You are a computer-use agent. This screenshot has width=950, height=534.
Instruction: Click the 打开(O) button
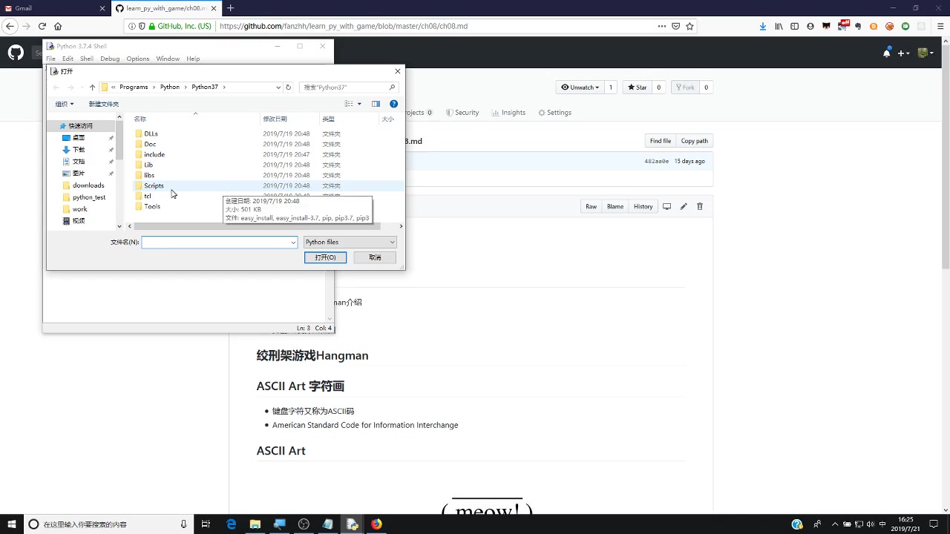[x=325, y=257]
